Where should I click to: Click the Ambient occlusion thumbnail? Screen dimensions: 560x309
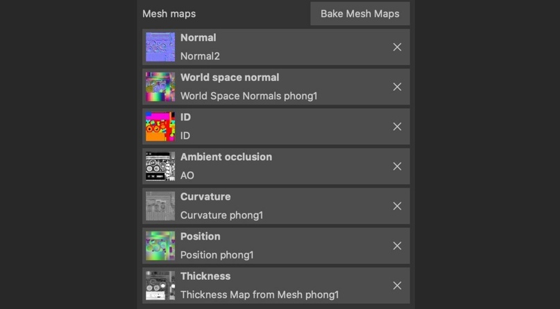tap(160, 166)
